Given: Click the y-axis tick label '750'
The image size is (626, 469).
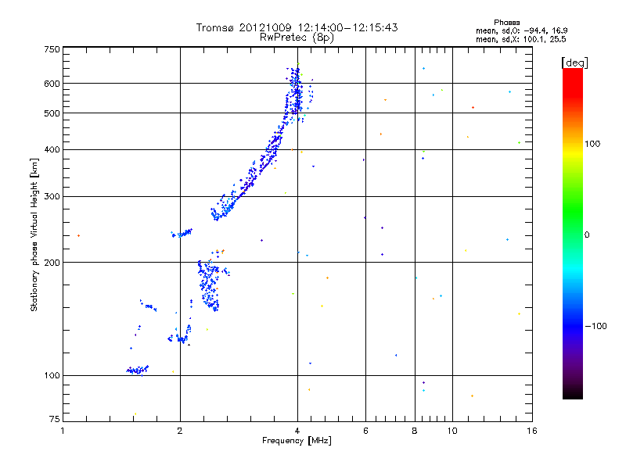Looking at the screenshot, I should coord(52,49).
